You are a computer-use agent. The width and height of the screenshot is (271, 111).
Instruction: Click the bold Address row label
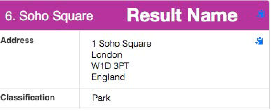pos(17,41)
